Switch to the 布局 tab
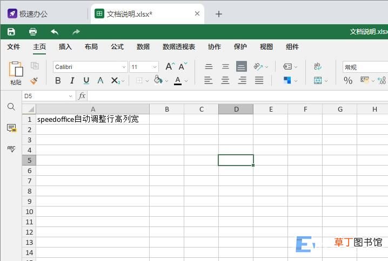 (91, 47)
